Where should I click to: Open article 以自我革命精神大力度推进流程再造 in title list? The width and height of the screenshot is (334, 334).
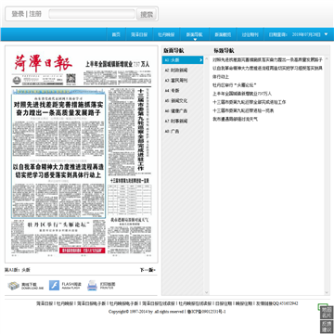267,72
